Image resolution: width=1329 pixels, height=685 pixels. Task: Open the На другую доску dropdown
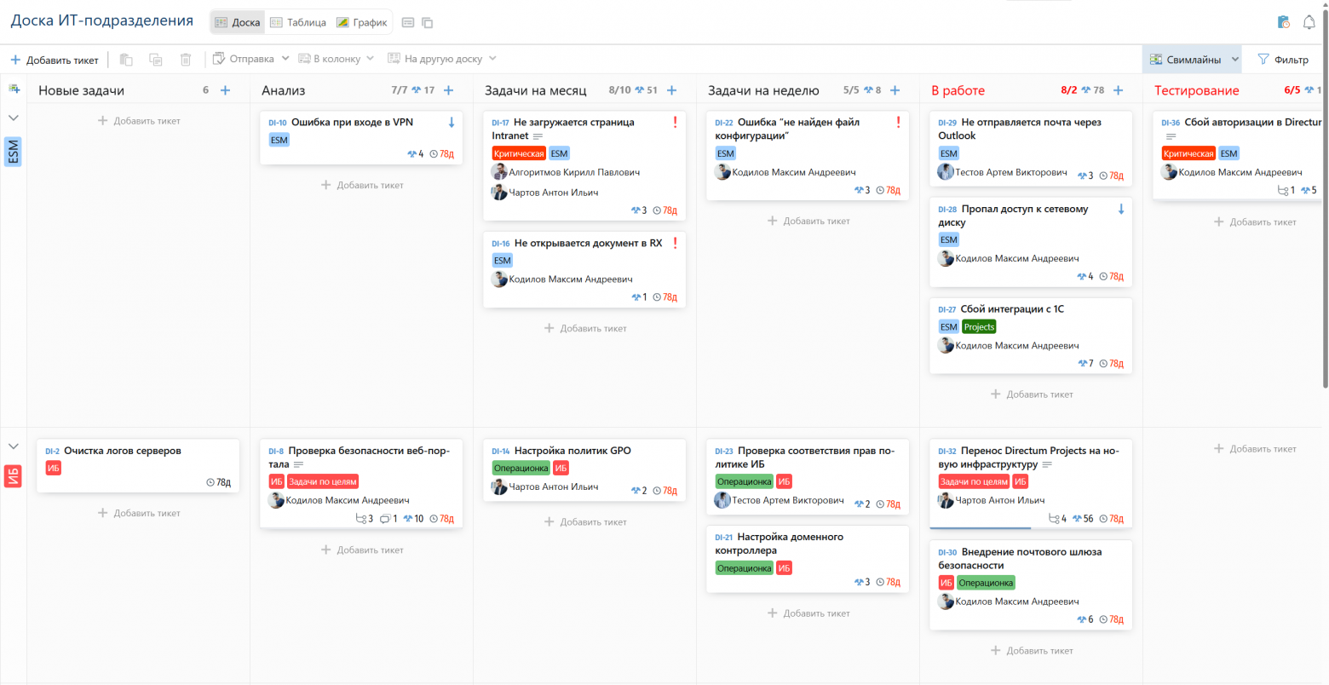[442, 59]
